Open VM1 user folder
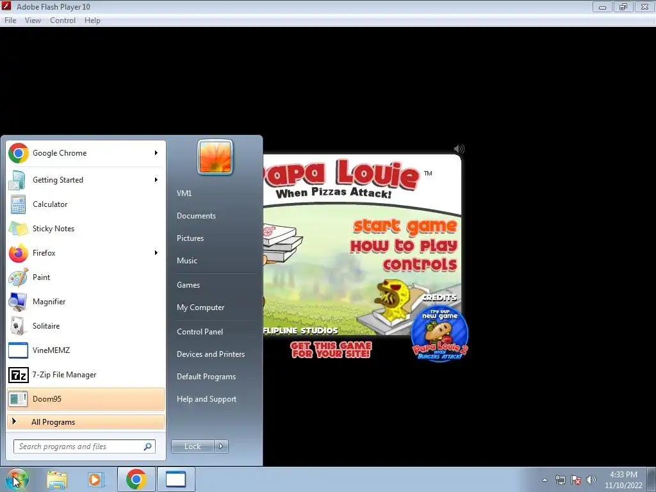This screenshot has height=492, width=656. coord(184,193)
